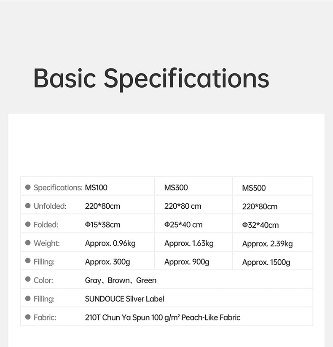The width and height of the screenshot is (333, 347).
Task: Click the Φ32*40cm folded size cell
Action: [260, 225]
